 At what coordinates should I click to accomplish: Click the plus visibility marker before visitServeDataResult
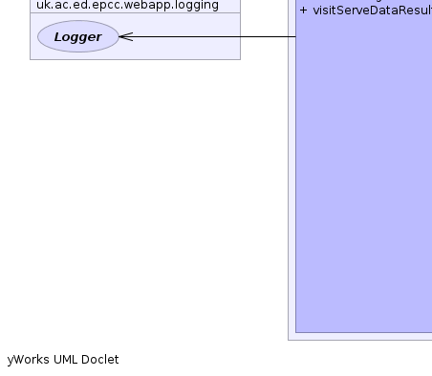[303, 10]
